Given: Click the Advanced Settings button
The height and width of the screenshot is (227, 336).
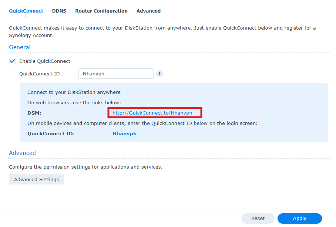Looking at the screenshot, I should [36, 179].
